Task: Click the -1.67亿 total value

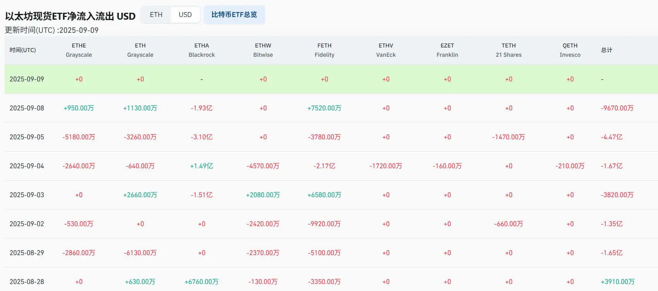Action: pyautogui.click(x=612, y=166)
